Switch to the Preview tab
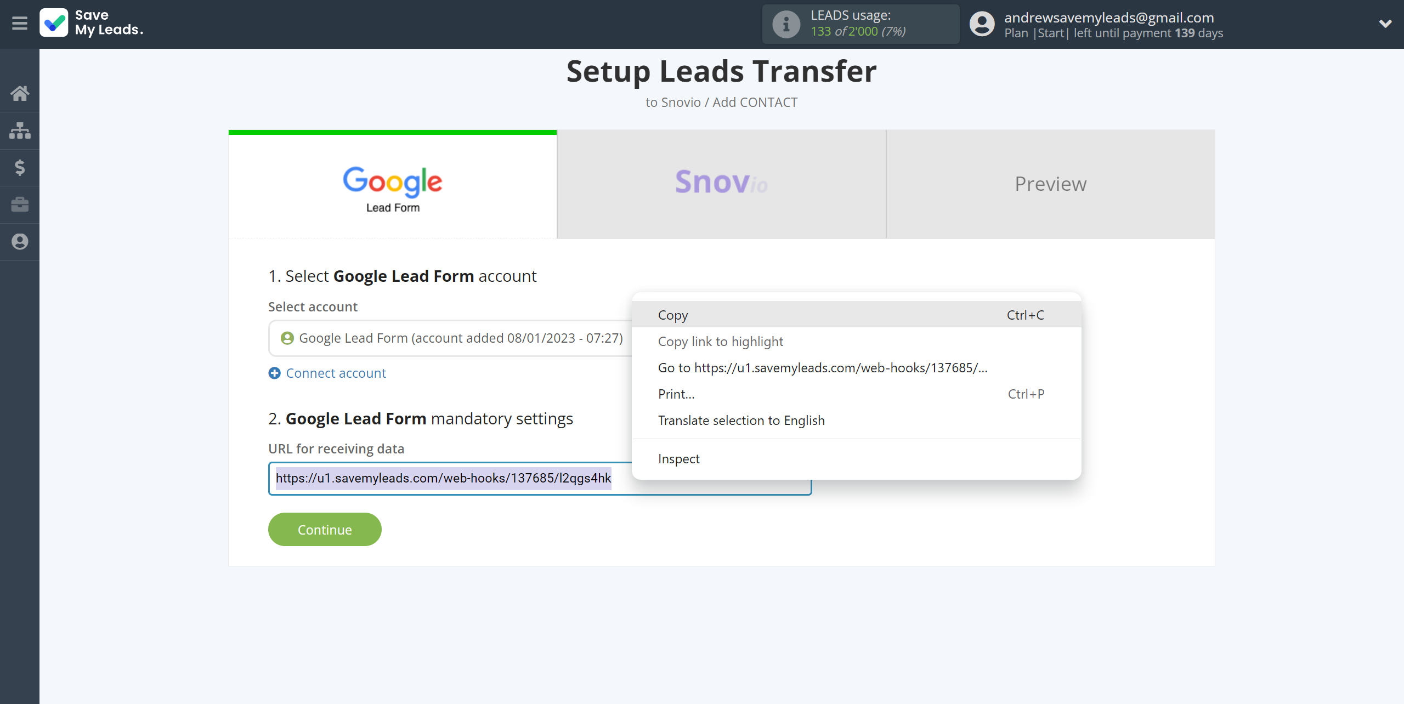Viewport: 1404px width, 704px height. (x=1050, y=184)
